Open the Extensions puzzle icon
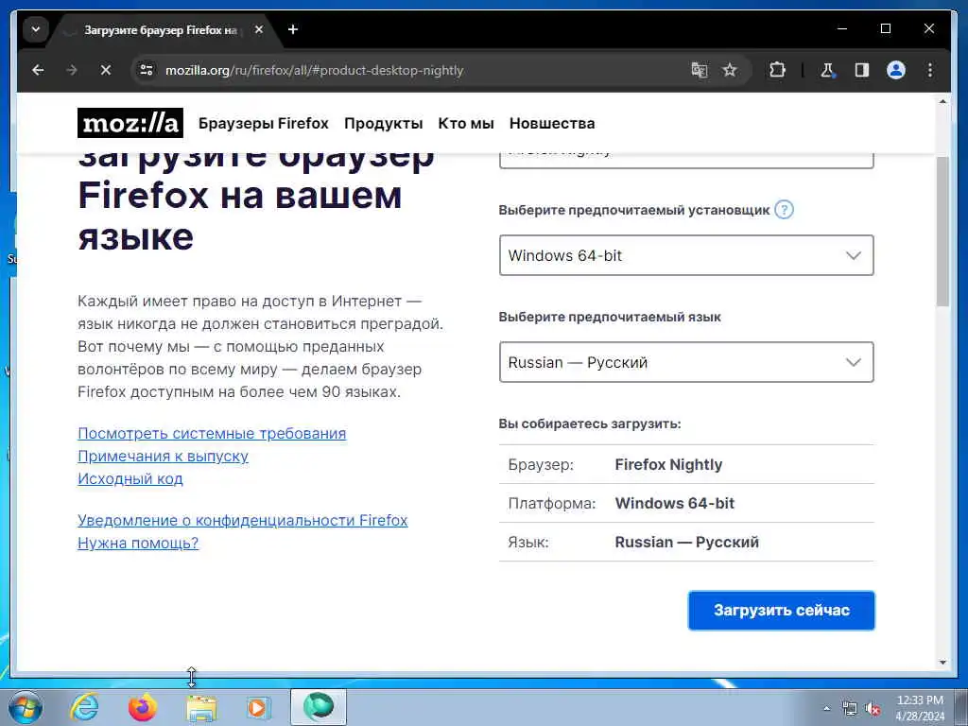 [x=777, y=70]
